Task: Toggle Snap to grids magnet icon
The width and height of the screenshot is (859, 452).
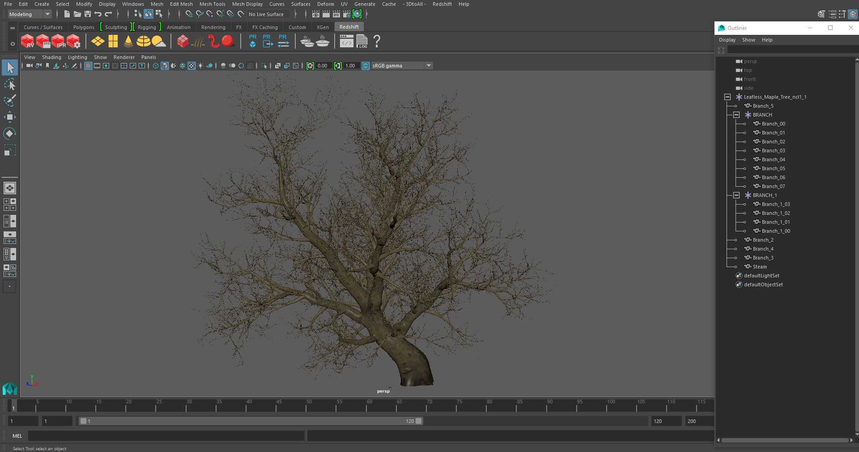Action: coord(189,14)
